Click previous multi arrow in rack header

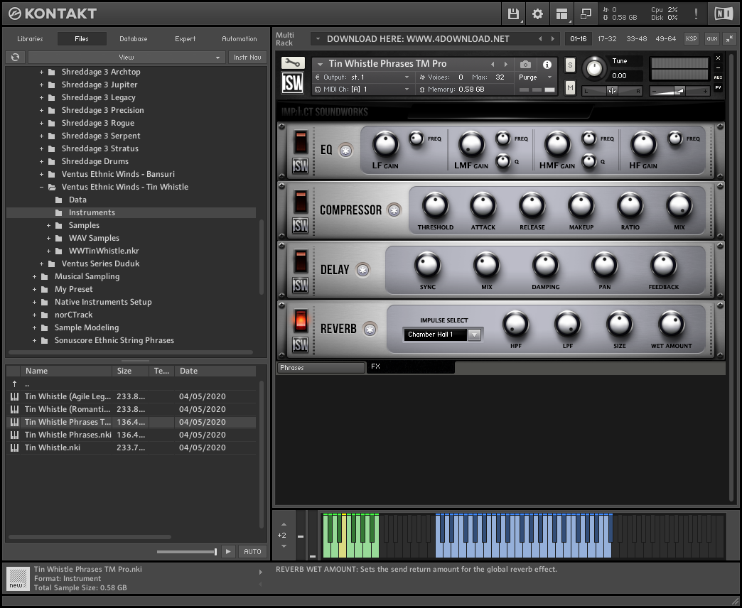tap(540, 39)
